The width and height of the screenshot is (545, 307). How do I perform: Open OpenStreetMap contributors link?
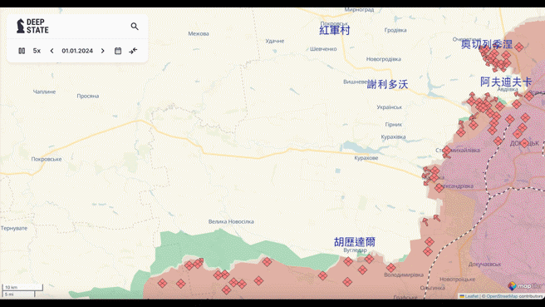tap(514, 296)
